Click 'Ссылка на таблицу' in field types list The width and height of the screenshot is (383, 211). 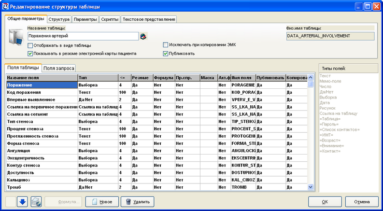tap(339, 113)
